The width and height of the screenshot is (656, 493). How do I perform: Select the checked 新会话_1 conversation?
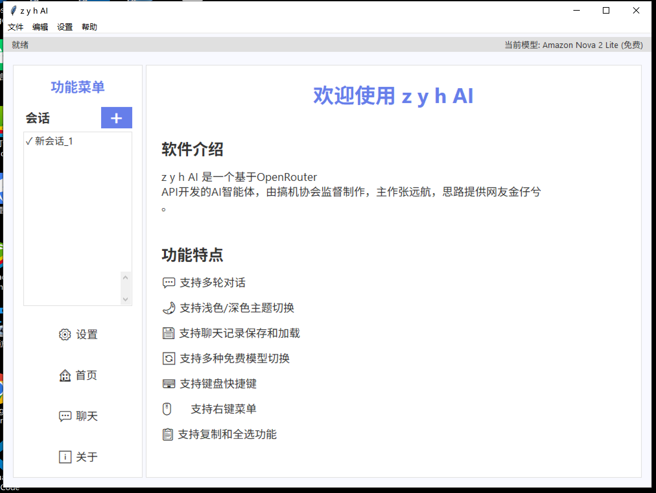(x=50, y=141)
